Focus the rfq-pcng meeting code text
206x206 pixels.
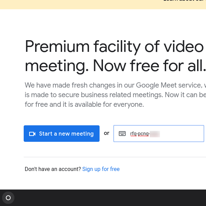click(x=139, y=134)
